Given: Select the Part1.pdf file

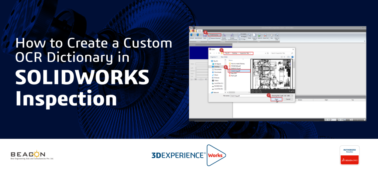Looking at the screenshot, I should coord(234,76).
